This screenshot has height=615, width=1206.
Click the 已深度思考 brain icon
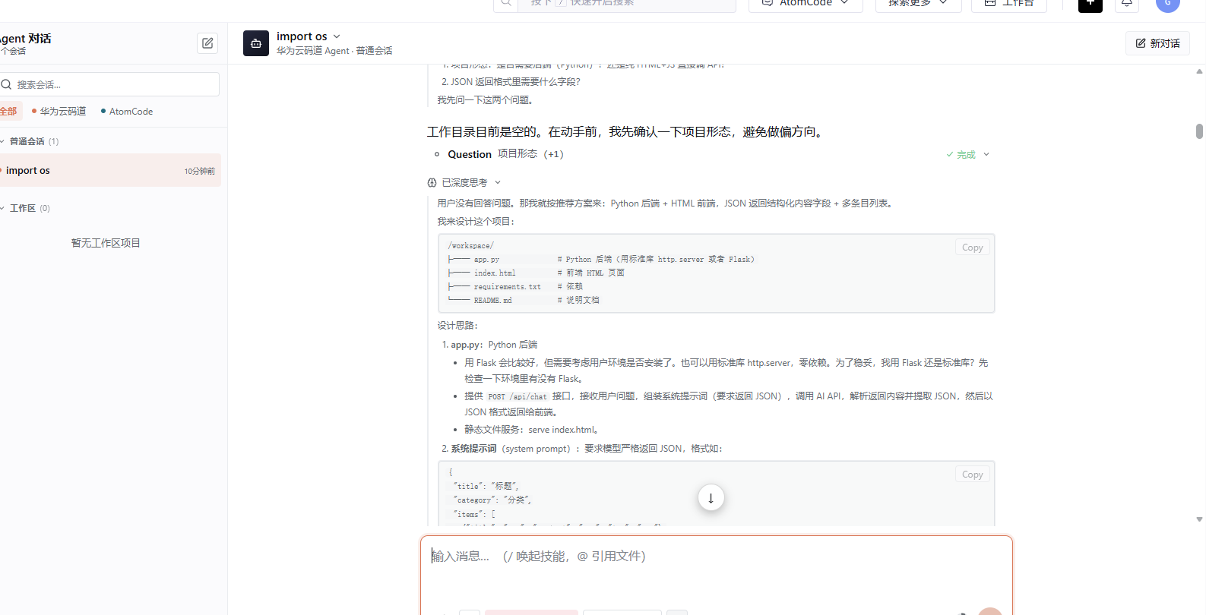tap(432, 183)
